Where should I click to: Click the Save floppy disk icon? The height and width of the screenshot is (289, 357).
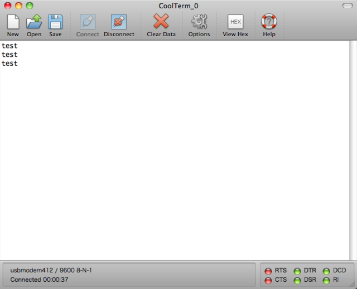[55, 22]
